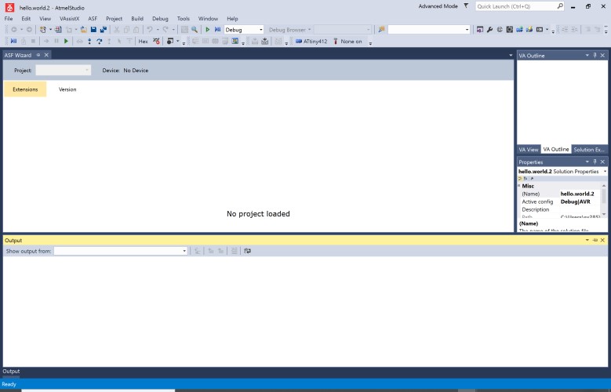Click the Output tab at bottom

point(11,372)
